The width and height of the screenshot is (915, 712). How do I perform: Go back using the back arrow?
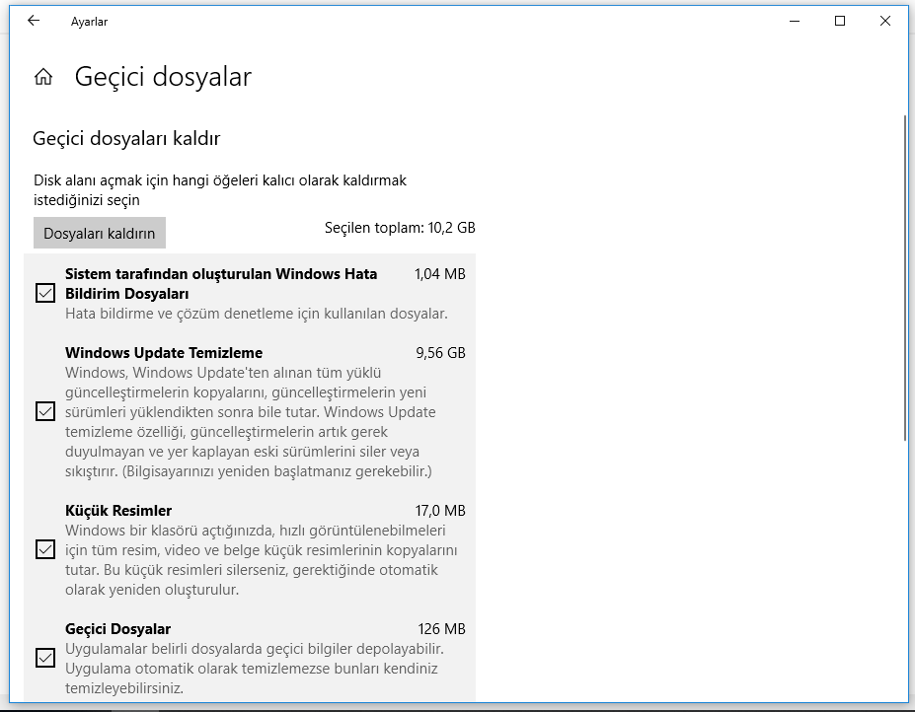point(34,21)
